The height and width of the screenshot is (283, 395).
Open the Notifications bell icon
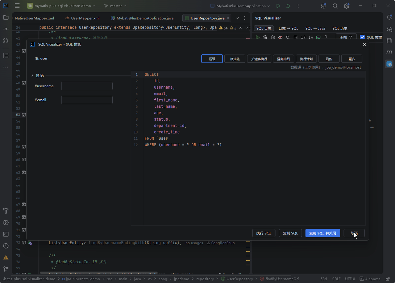point(389,18)
